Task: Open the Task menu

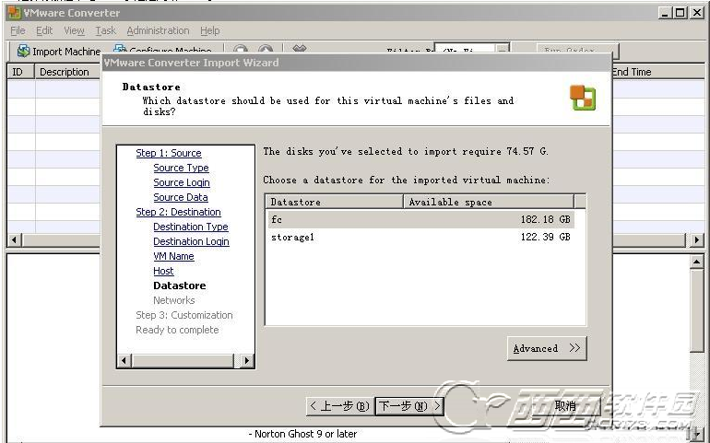Action: (105, 30)
